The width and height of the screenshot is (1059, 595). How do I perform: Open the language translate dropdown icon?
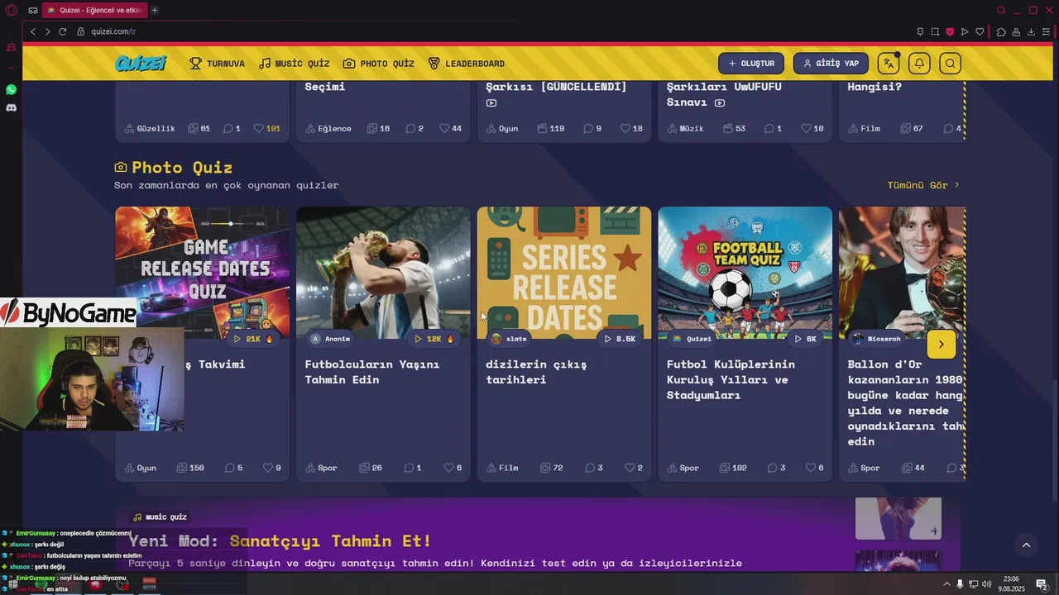click(x=889, y=64)
